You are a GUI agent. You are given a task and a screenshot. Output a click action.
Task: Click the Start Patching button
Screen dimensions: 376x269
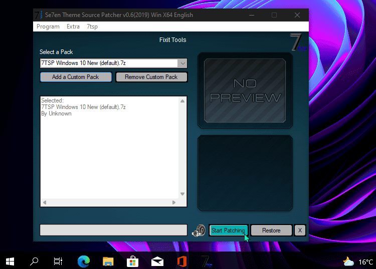point(228,230)
